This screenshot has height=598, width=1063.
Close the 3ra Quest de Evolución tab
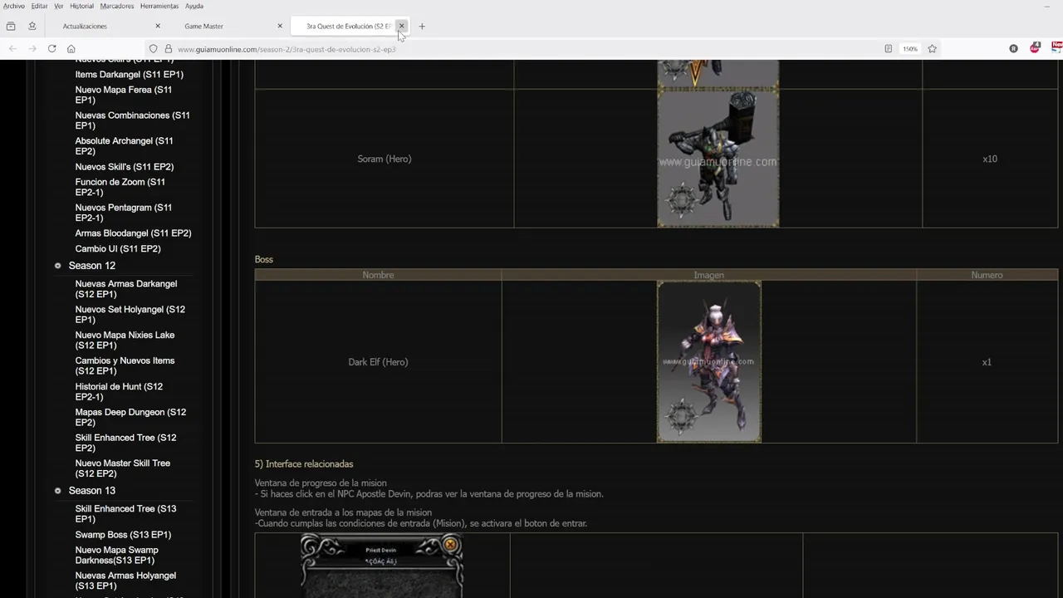(x=401, y=26)
